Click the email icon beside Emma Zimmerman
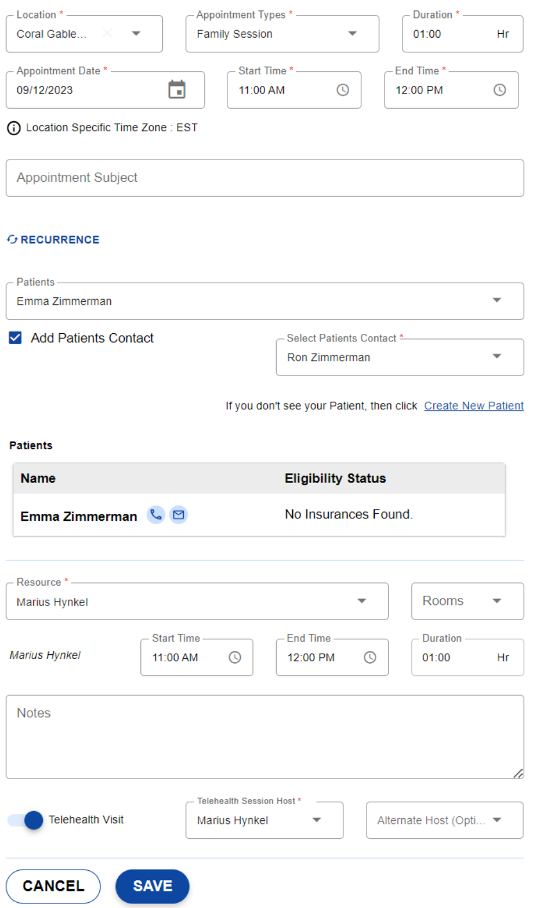Screen dimensions: 540x908 pyautogui.click(x=179, y=514)
